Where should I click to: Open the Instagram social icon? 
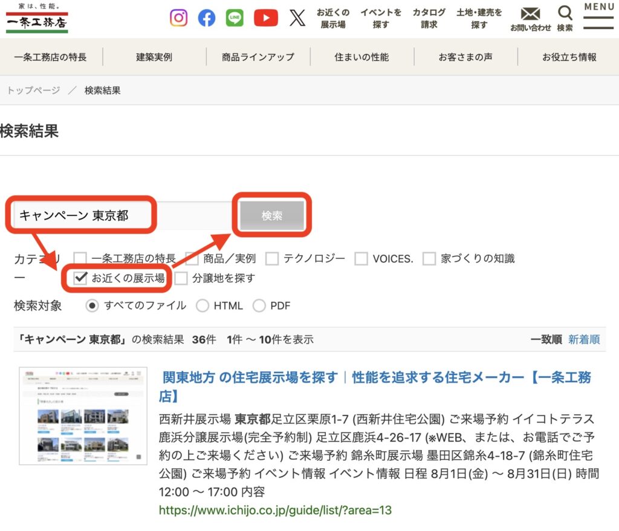[178, 18]
